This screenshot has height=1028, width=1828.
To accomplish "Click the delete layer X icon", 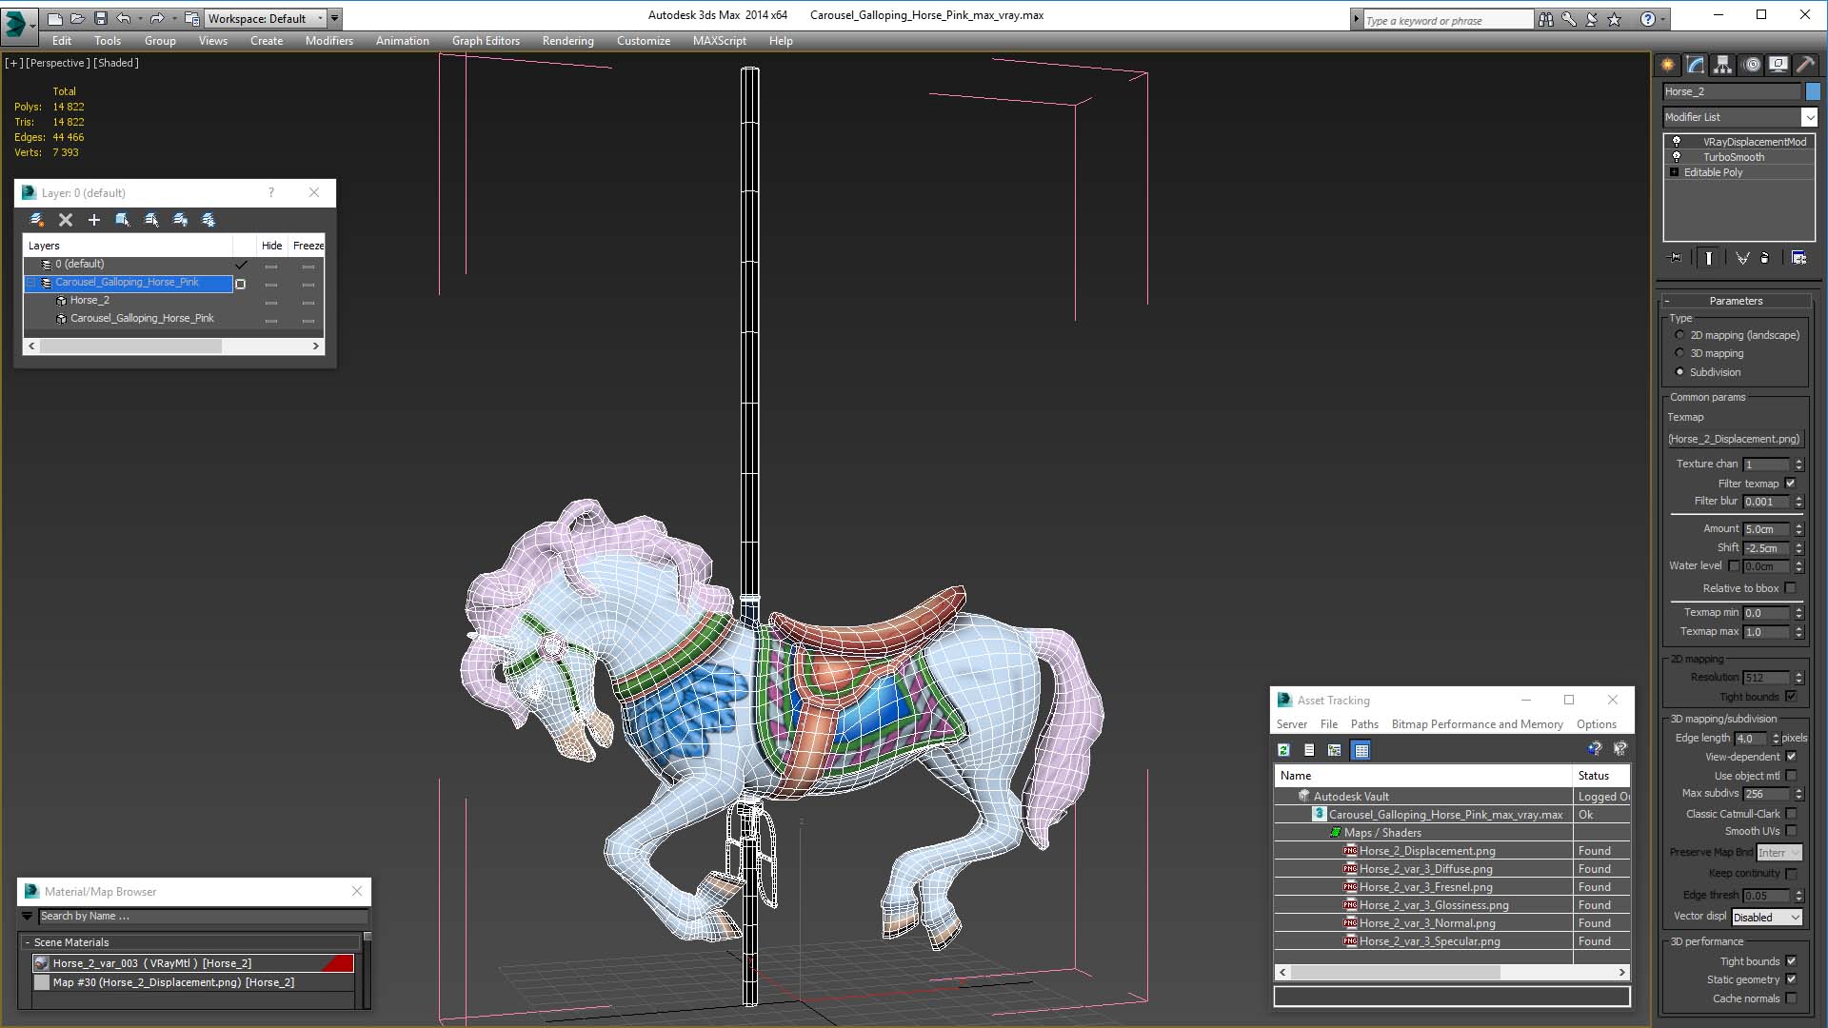I will 66,220.
